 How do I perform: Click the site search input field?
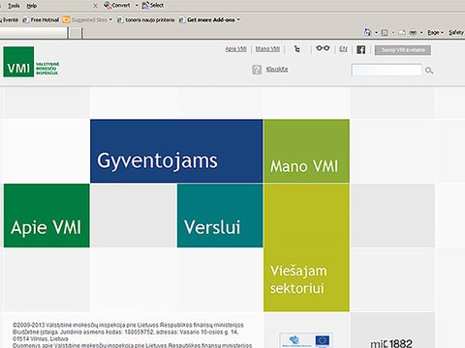[x=387, y=70]
